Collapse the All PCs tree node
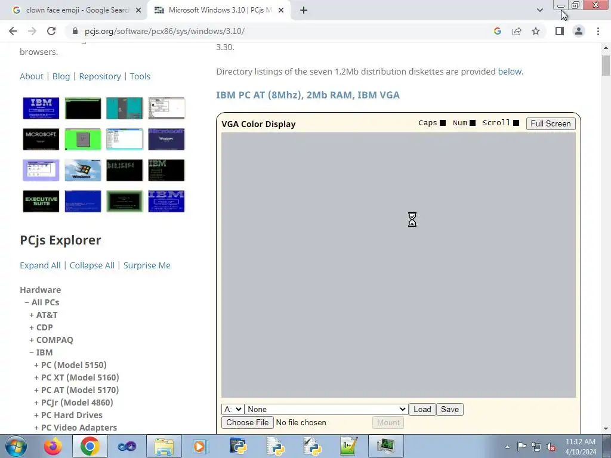 tap(42, 302)
